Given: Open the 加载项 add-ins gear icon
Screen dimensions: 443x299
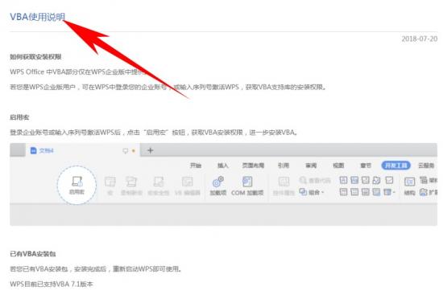Looking at the screenshot, I should (x=217, y=186).
